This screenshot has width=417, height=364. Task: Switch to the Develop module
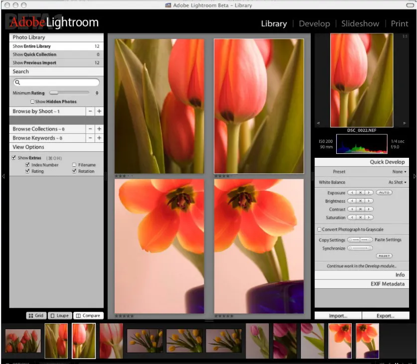tap(314, 23)
